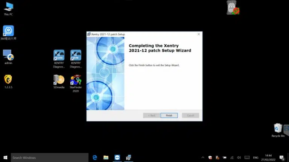Open XENTRY Diagnosis CARS desktop shortcut

pyautogui.click(x=59, y=55)
